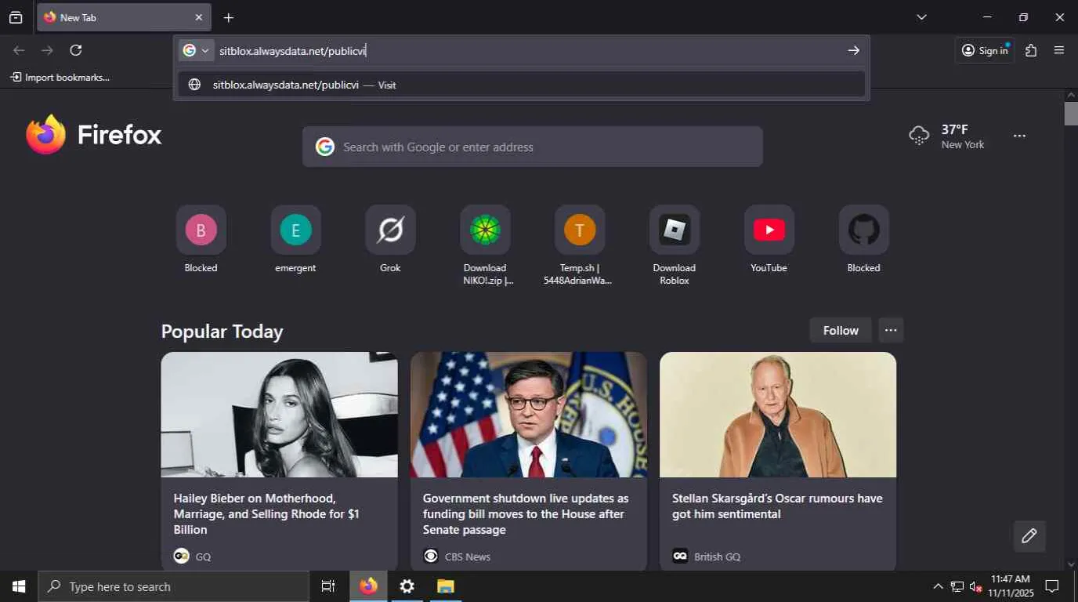Click the weather cloud icon

[x=919, y=135]
